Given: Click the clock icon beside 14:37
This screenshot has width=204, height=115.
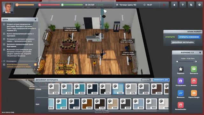Looking at the screenshot, I should pos(144,5).
